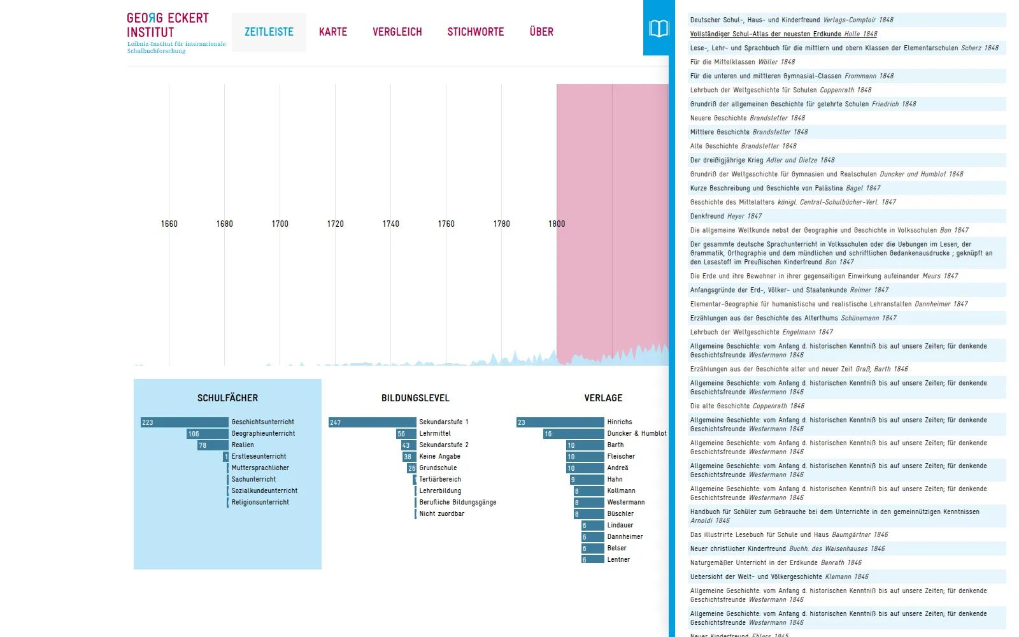Click the 1720 timeline year marker
The height and width of the screenshot is (637, 1019).
point(335,224)
